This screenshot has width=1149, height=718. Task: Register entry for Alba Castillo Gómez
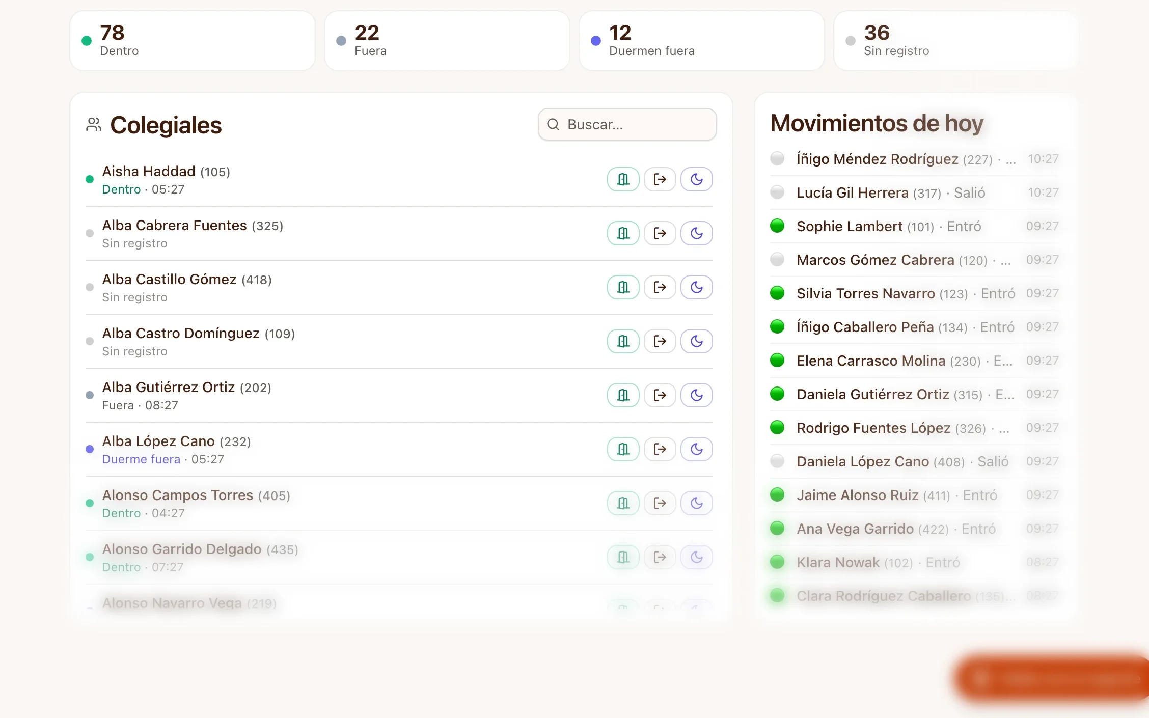(623, 287)
